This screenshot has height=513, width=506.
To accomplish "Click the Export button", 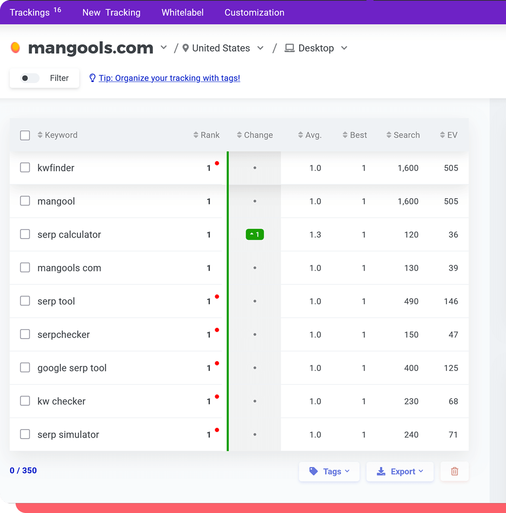I will (x=400, y=471).
